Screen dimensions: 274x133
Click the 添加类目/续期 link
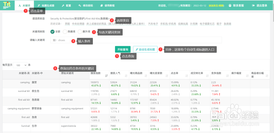pos(216,6)
